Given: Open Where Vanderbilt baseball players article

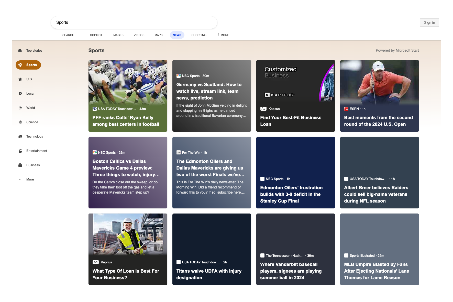Looking at the screenshot, I should [x=291, y=271].
